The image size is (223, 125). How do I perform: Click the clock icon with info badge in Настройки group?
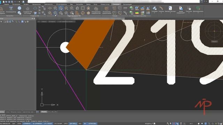point(20,13)
